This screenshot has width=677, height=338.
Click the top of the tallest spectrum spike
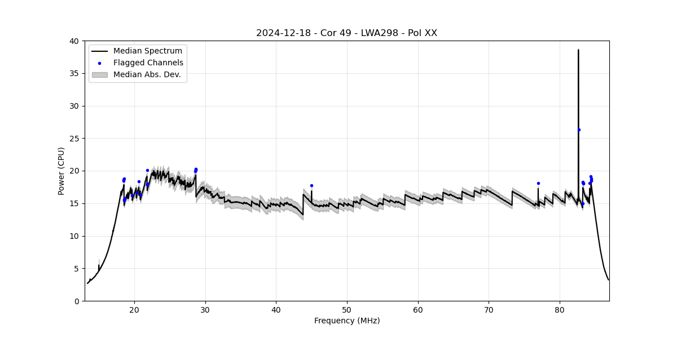point(578,50)
